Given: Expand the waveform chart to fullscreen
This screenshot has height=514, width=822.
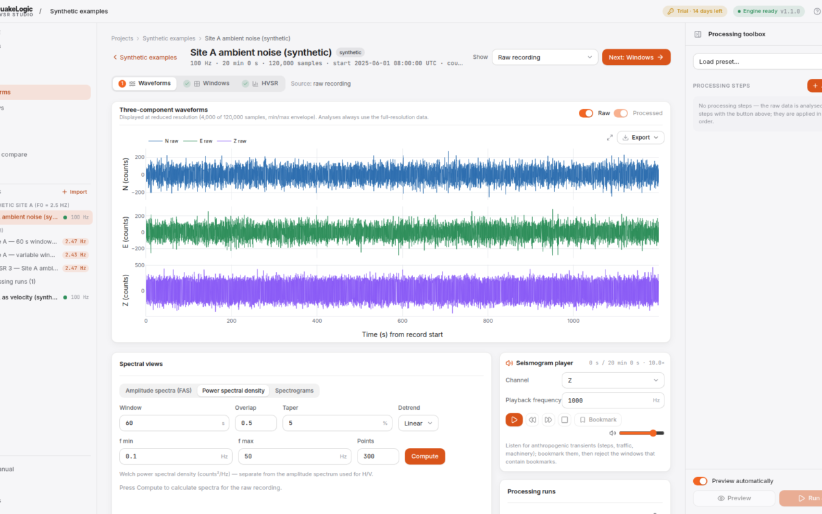Looking at the screenshot, I should tap(610, 138).
